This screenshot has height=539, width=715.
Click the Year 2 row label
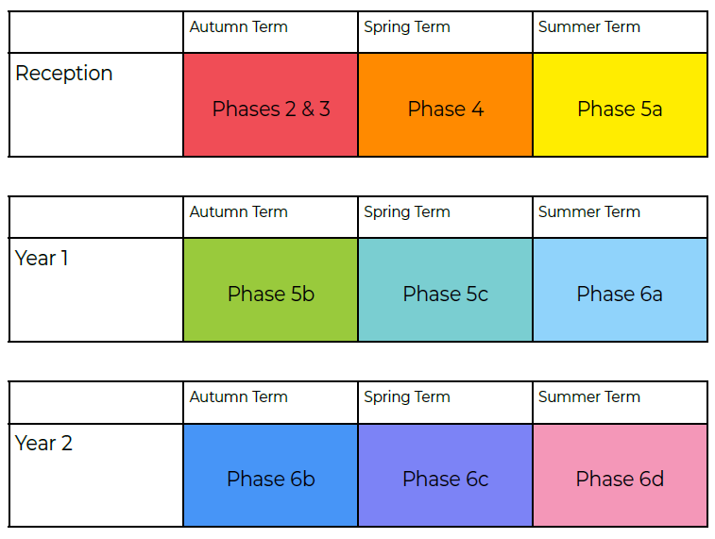[44, 443]
